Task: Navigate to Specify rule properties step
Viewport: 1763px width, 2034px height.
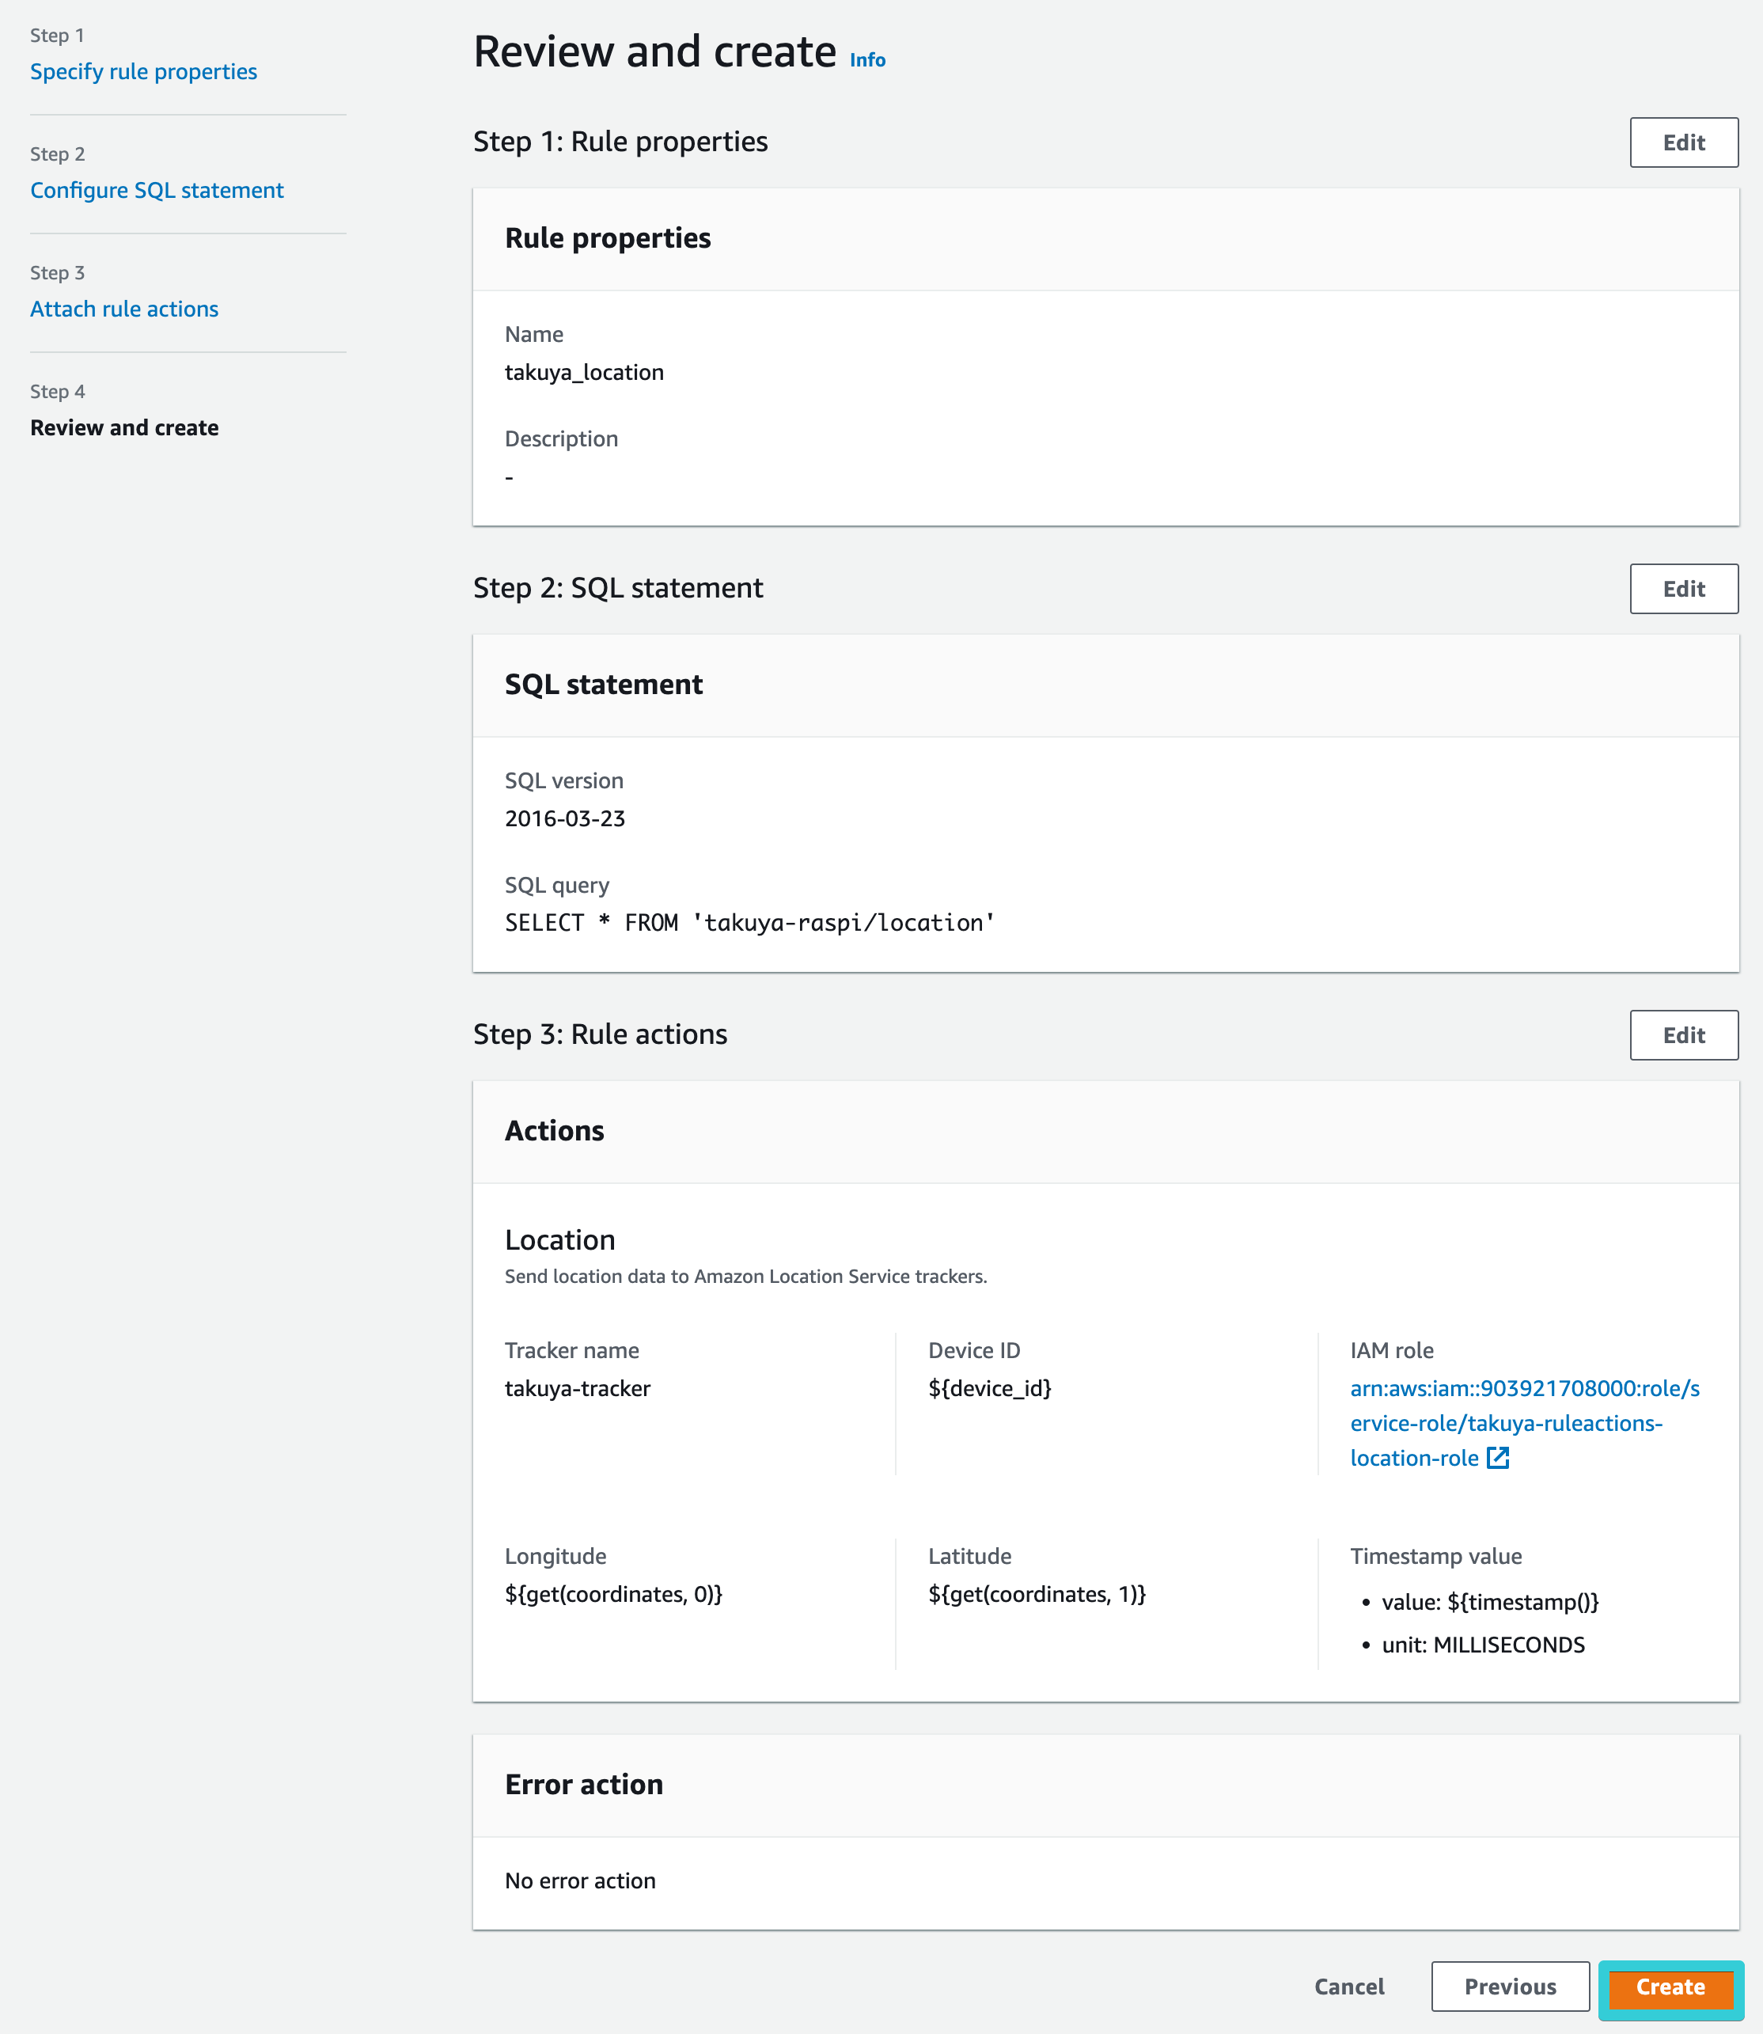Action: [x=144, y=71]
